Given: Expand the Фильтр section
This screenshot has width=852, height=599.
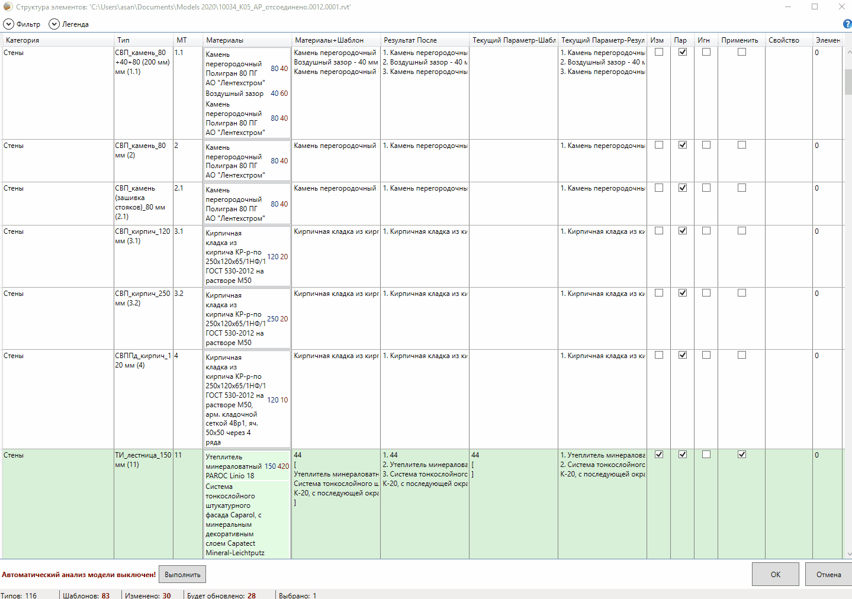Looking at the screenshot, I should click(x=22, y=24).
